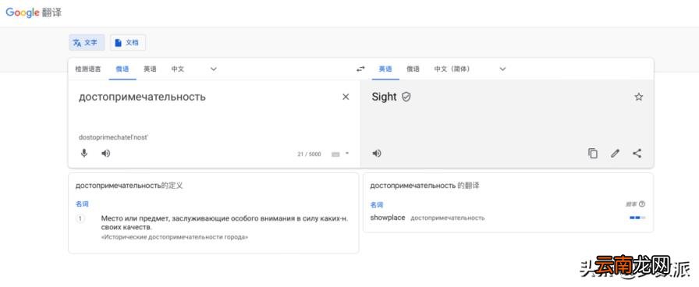Select source language 中文 tab
The height and width of the screenshot is (287, 699).
[177, 69]
